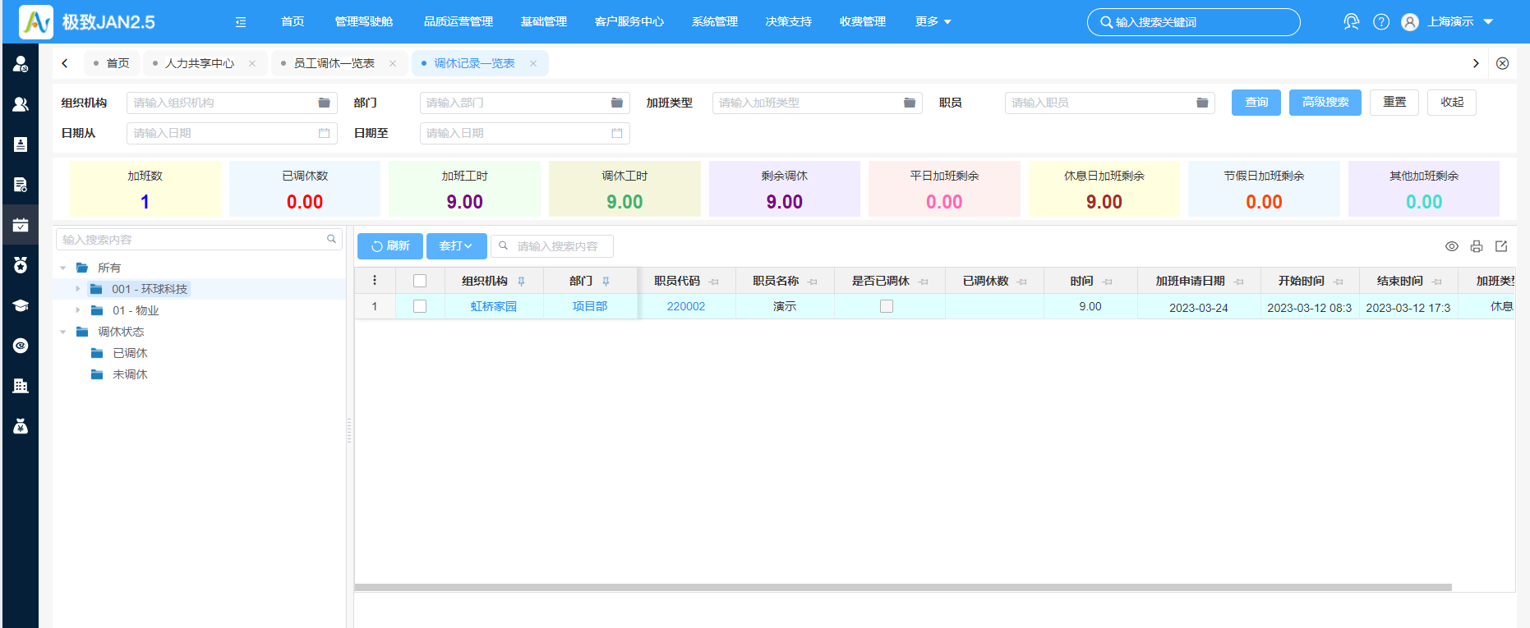Open the 上海演示 user dropdown

(1460, 22)
